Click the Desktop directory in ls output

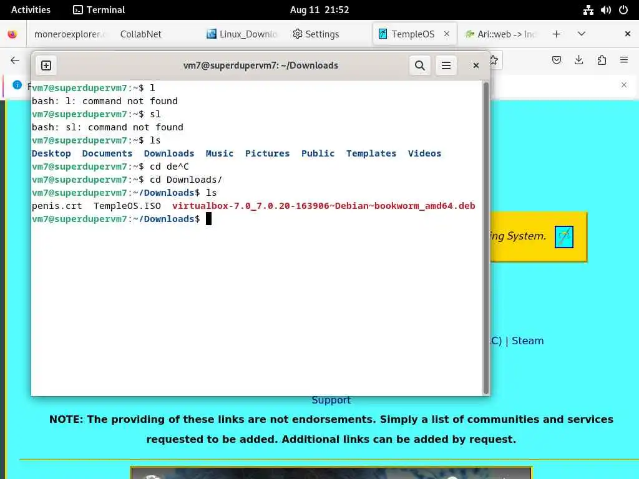tap(51, 153)
